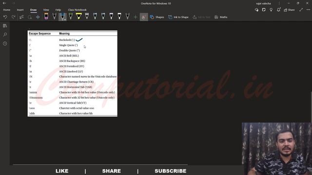Undo the last ink stroke
The image size is (312, 175).
click(x=5, y=17)
